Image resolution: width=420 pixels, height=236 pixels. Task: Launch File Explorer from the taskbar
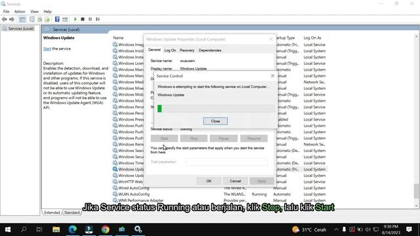pos(56,229)
